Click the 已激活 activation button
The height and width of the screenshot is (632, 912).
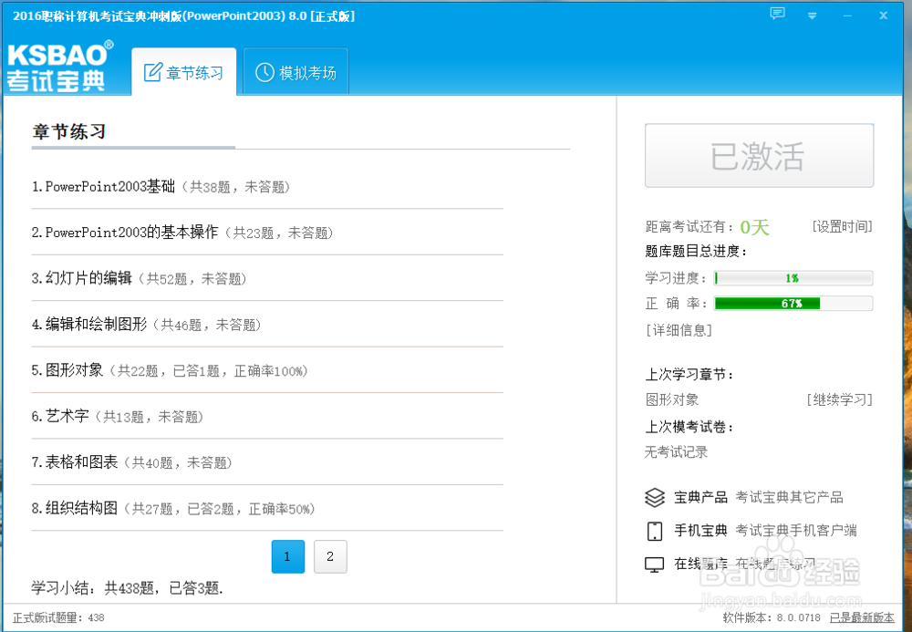coord(759,155)
